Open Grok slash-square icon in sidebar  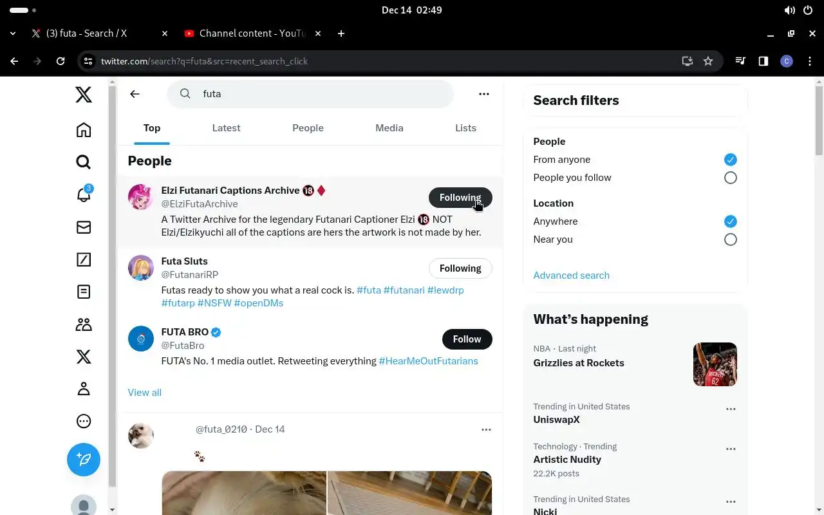click(x=84, y=259)
